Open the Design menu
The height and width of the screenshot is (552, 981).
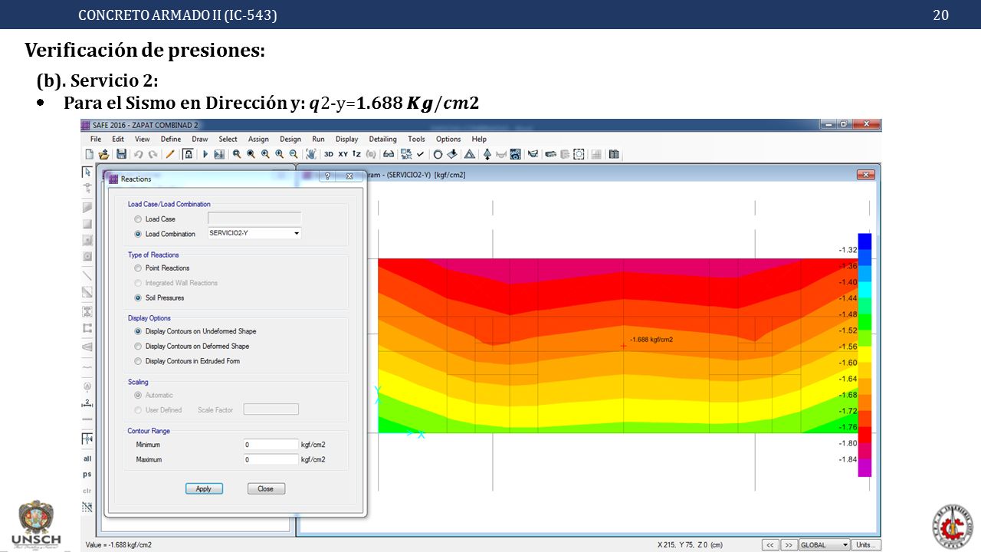pos(290,139)
